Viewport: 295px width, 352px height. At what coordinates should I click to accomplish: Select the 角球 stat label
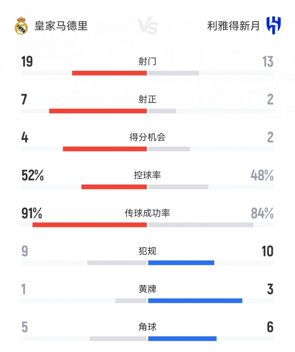[x=147, y=327]
